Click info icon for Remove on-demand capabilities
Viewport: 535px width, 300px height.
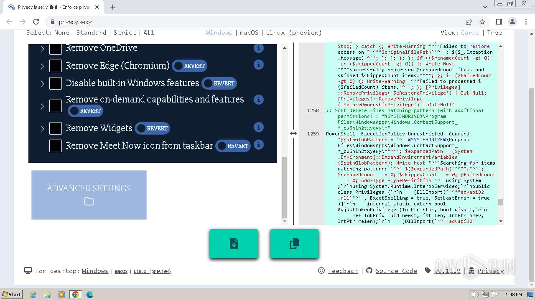pyautogui.click(x=259, y=100)
